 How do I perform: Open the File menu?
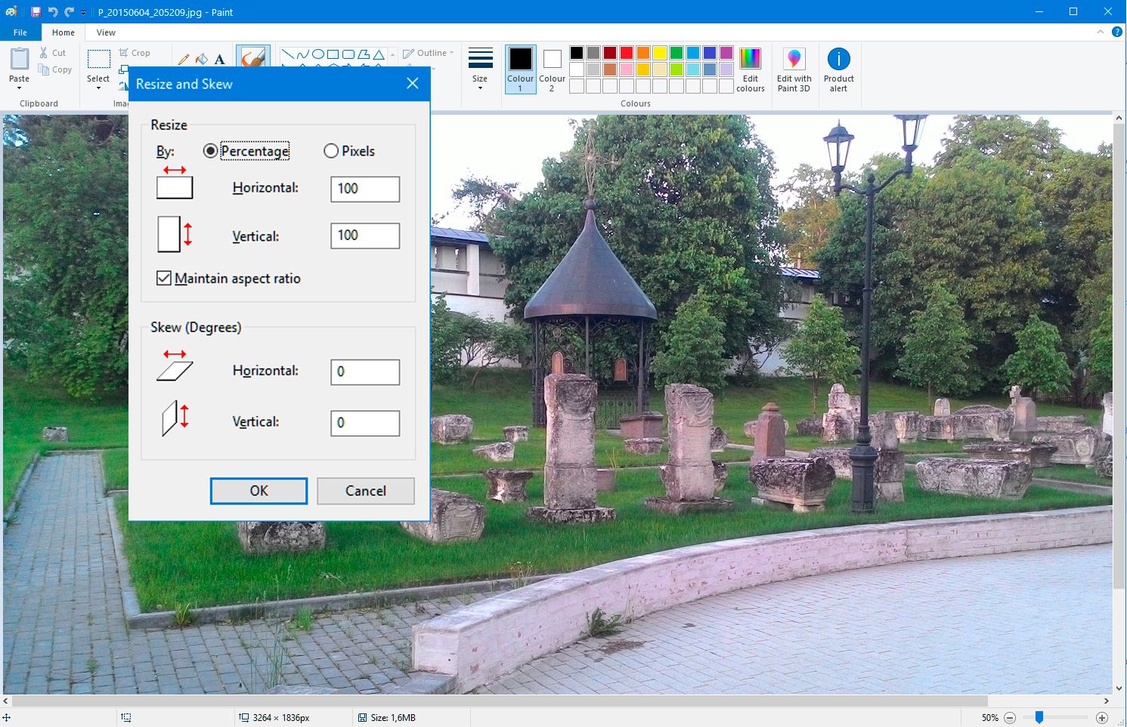point(20,32)
